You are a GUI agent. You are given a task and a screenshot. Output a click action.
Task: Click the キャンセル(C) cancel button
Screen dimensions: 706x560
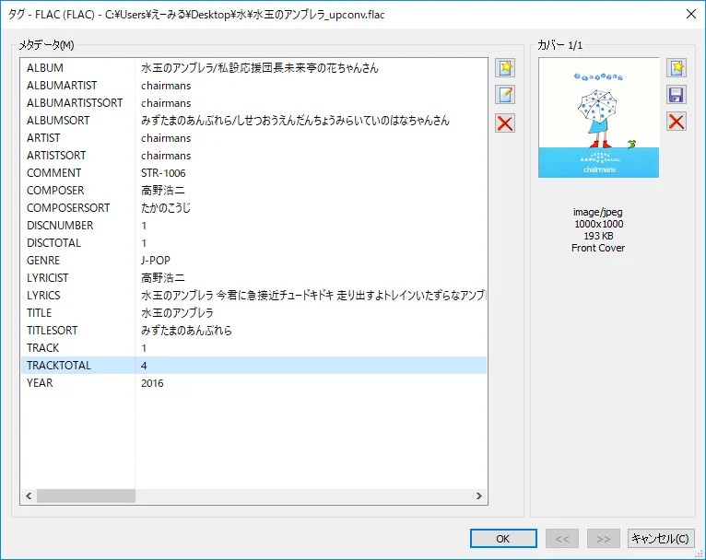pyautogui.click(x=660, y=539)
